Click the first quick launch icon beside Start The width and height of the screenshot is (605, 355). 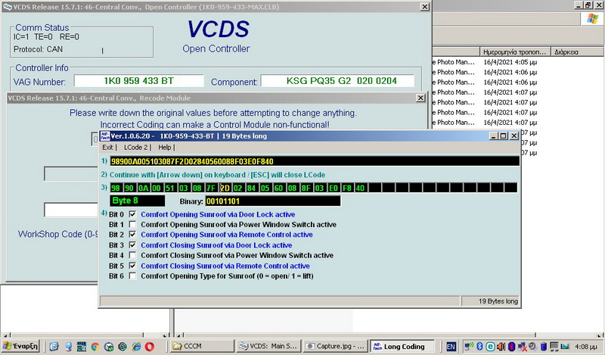click(x=54, y=347)
